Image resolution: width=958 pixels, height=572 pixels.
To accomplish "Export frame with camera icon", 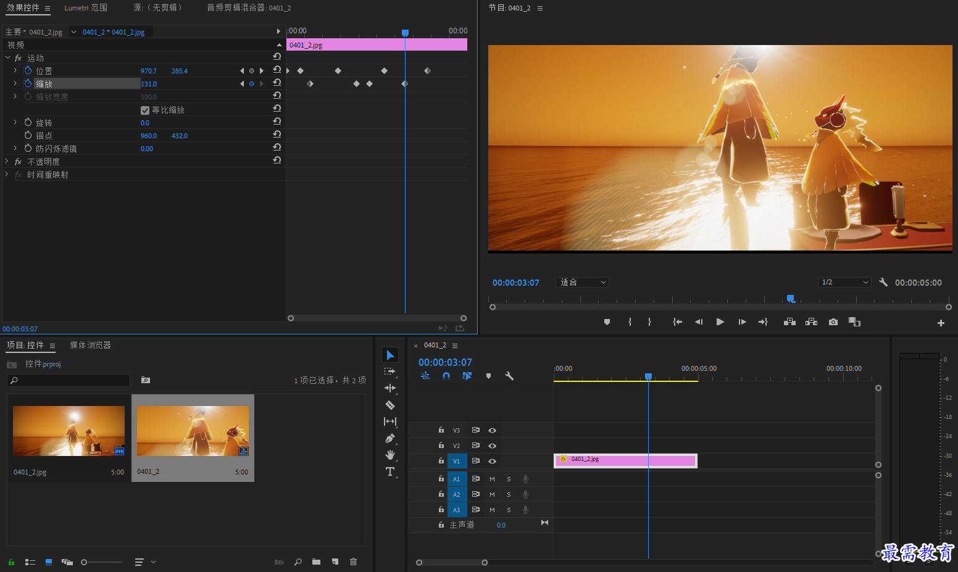I will tap(833, 322).
